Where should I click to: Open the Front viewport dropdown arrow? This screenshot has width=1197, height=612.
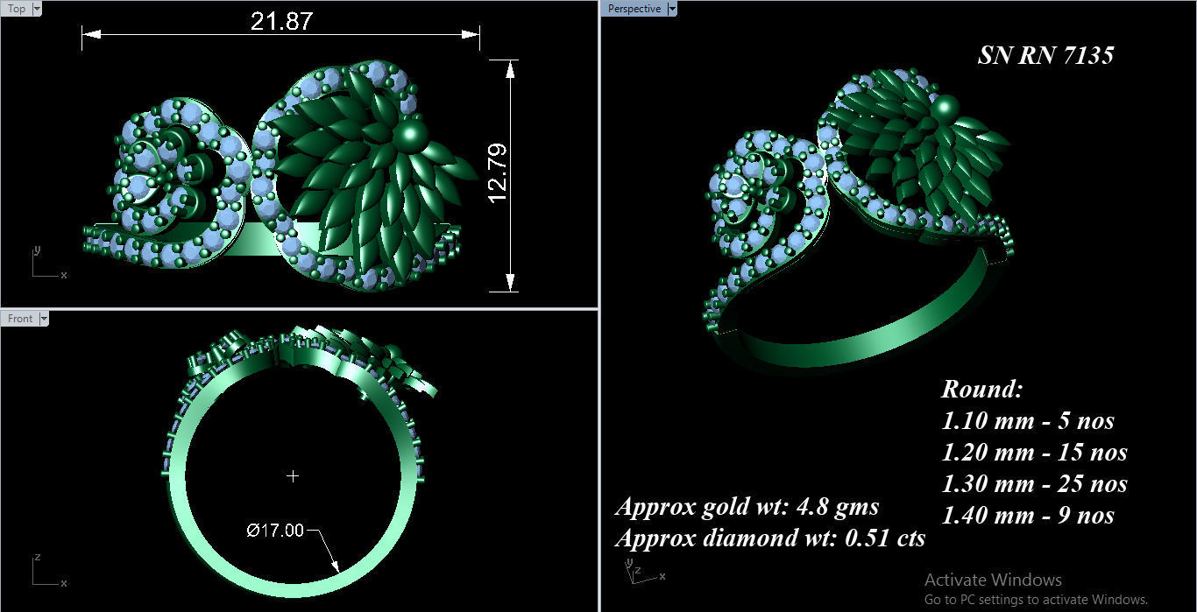(43, 319)
